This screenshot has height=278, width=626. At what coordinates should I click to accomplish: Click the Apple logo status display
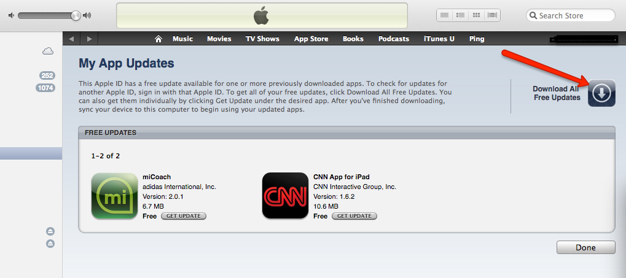click(x=262, y=15)
